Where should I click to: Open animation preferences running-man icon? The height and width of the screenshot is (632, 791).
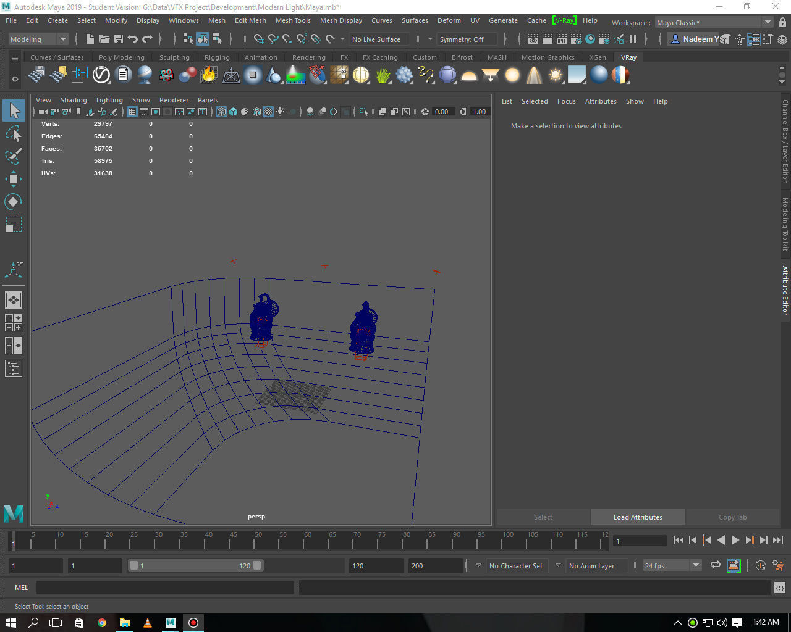click(x=779, y=565)
